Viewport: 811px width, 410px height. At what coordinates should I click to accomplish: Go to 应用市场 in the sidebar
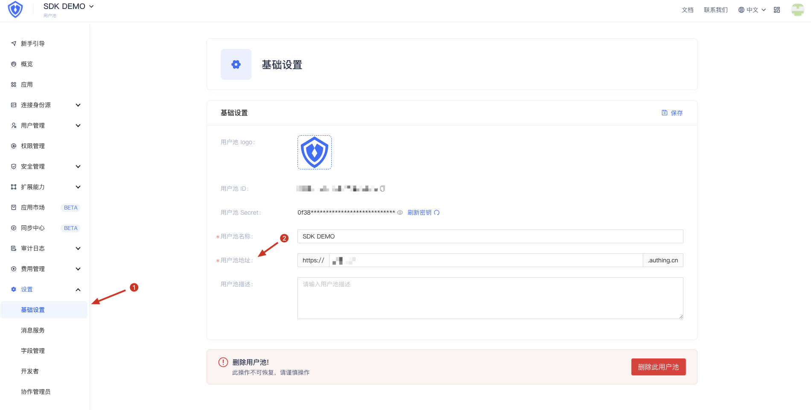click(x=33, y=207)
